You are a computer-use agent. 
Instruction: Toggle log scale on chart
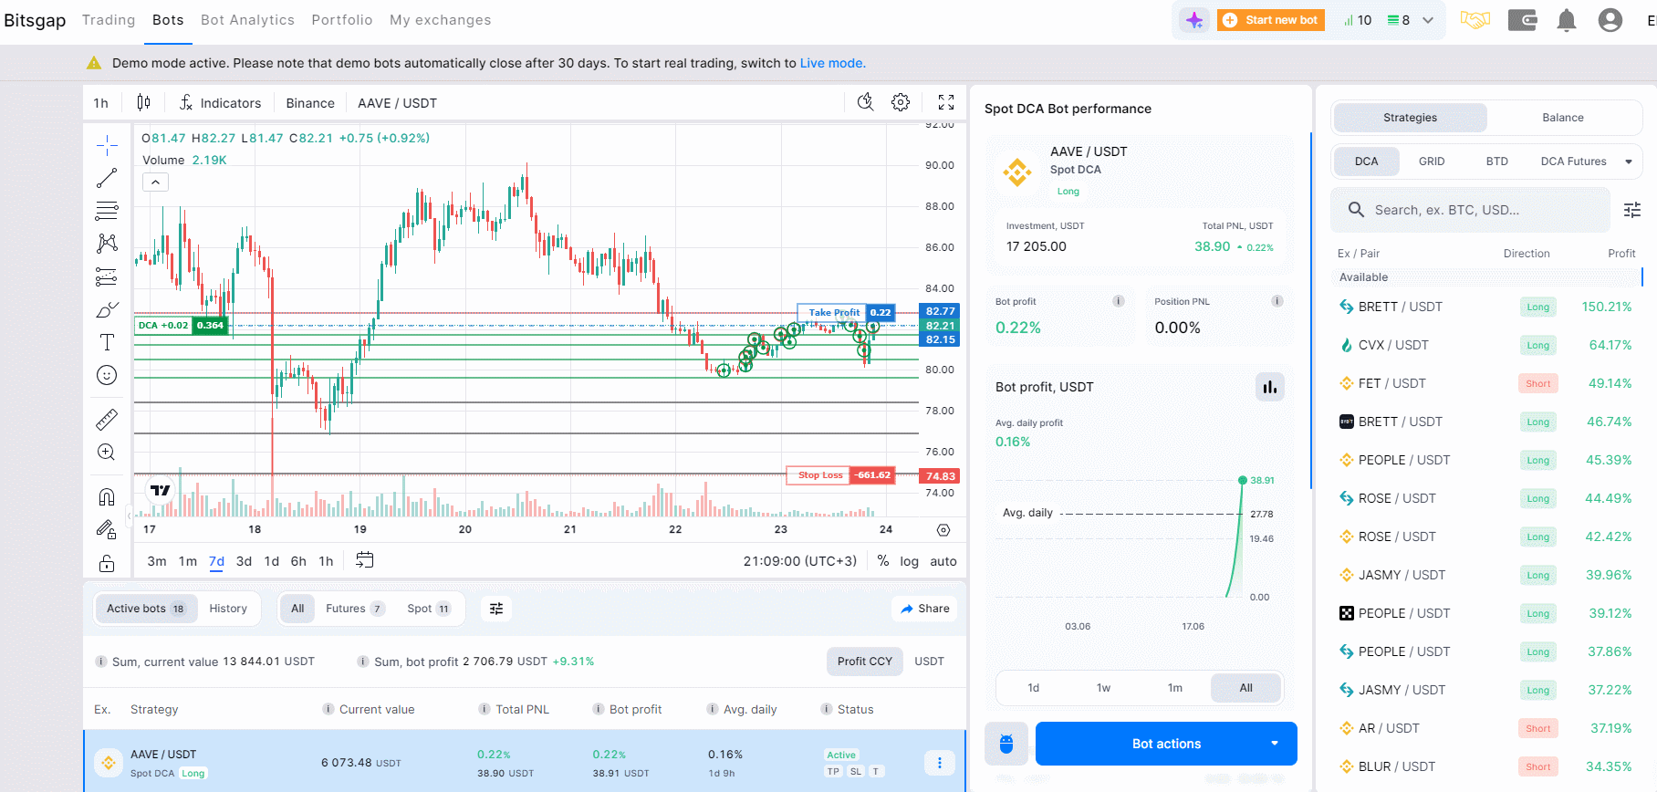point(909,561)
